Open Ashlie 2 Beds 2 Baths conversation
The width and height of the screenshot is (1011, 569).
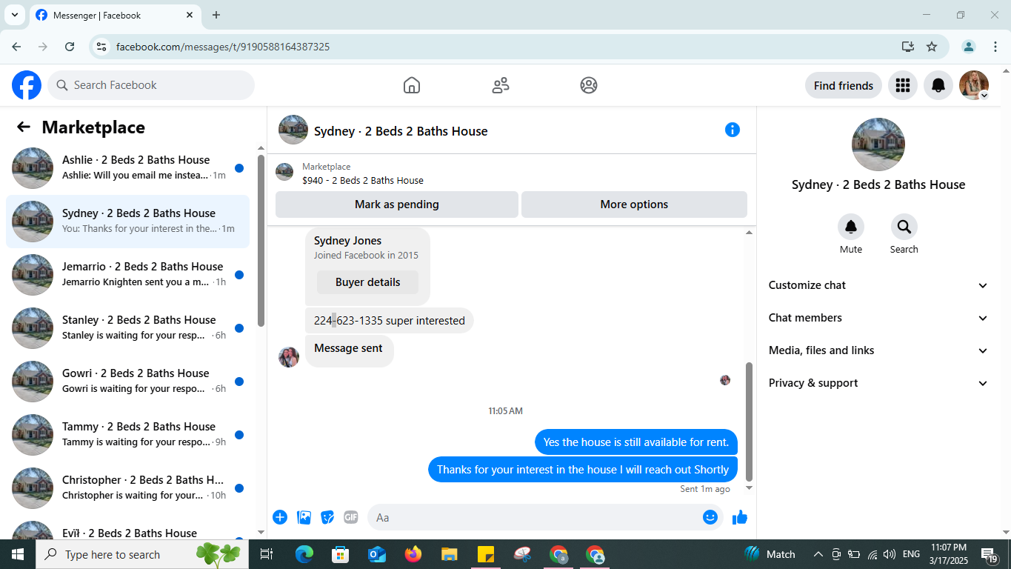(x=127, y=168)
